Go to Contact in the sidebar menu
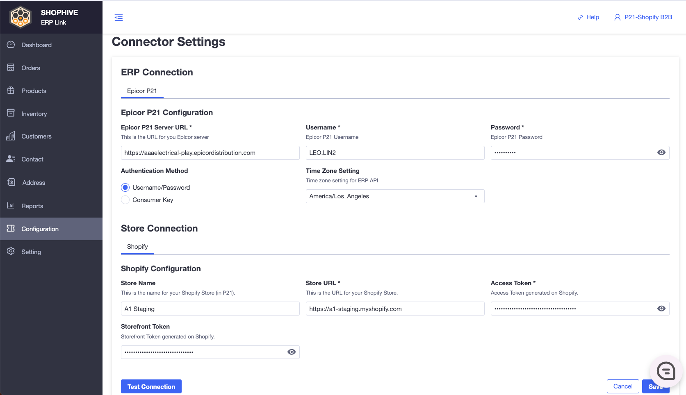The width and height of the screenshot is (686, 395). tap(51, 159)
